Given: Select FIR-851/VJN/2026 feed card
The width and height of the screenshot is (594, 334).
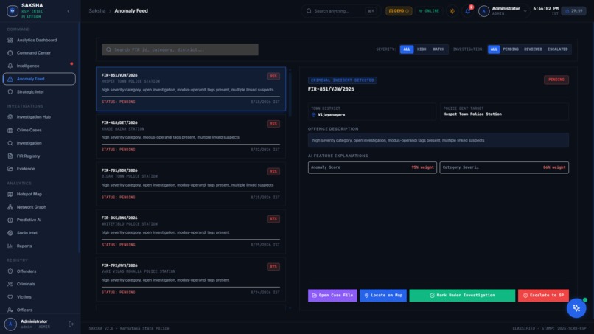Looking at the screenshot, I should [191, 89].
